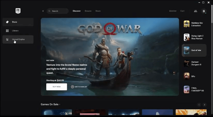Maximize the launcher window

coord(203,2)
